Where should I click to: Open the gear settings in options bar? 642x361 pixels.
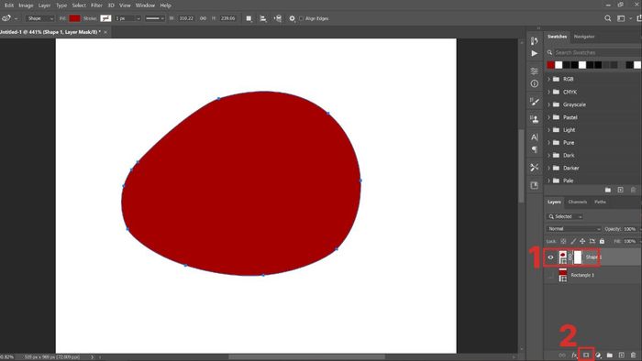292,18
